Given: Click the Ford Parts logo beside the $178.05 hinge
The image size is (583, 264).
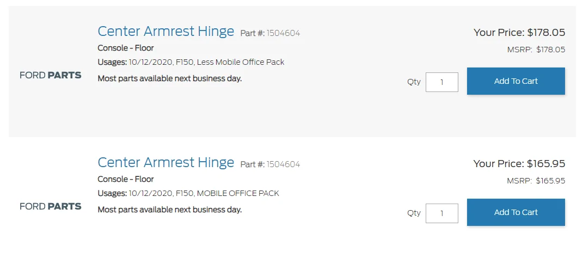Looking at the screenshot, I should tap(50, 75).
